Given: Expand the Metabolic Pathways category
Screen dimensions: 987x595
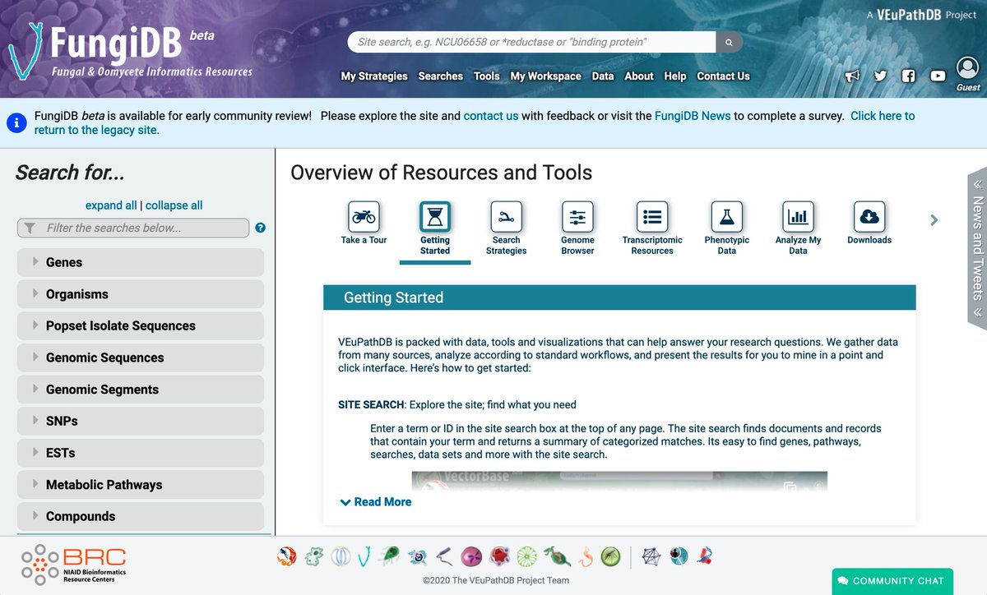Looking at the screenshot, I should click(141, 485).
